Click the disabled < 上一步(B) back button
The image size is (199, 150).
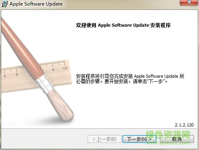pos(104,139)
